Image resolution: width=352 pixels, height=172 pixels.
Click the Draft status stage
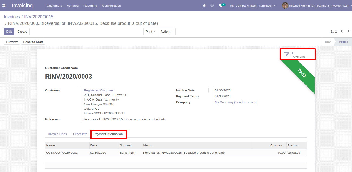[x=328, y=42]
